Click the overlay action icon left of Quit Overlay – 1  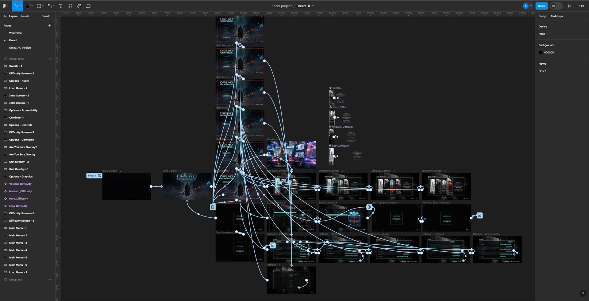(x=213, y=207)
